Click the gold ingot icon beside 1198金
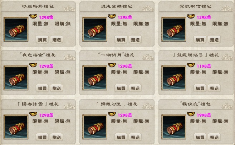 191,65
